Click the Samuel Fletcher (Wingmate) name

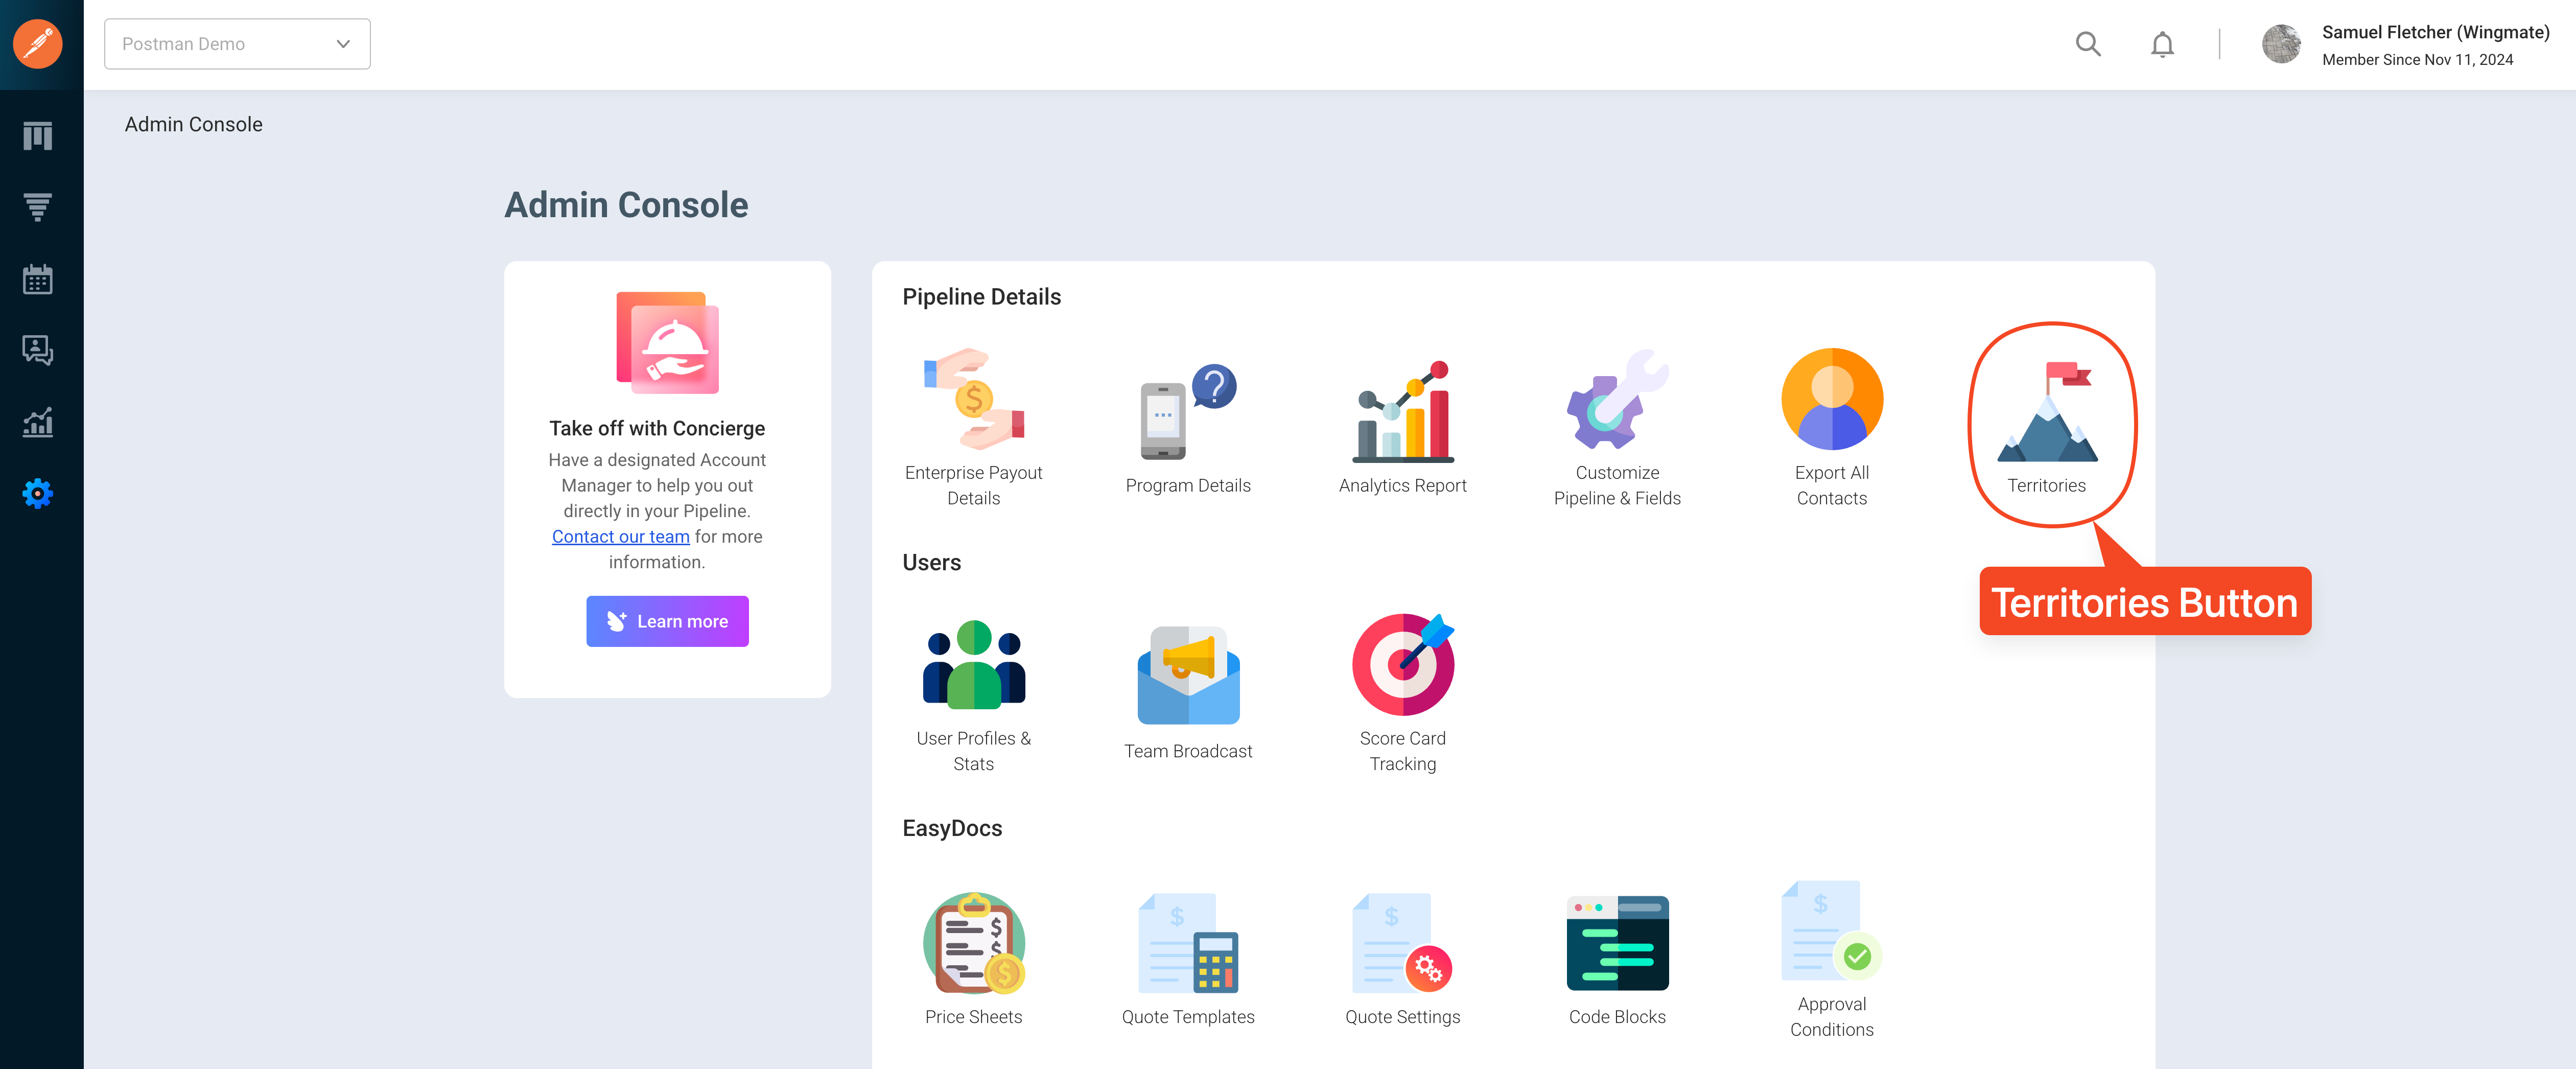point(2435,32)
